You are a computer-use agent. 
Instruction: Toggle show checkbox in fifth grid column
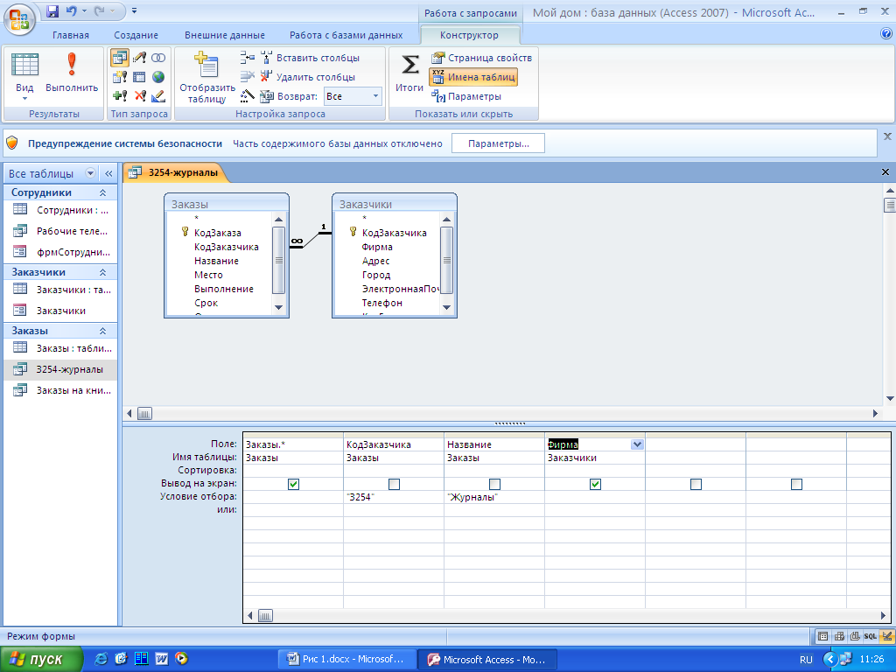pyautogui.click(x=696, y=484)
